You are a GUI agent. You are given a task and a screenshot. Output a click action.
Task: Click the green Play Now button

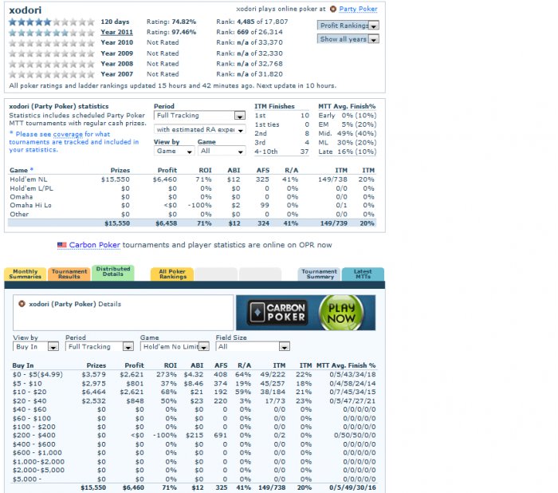(x=341, y=313)
